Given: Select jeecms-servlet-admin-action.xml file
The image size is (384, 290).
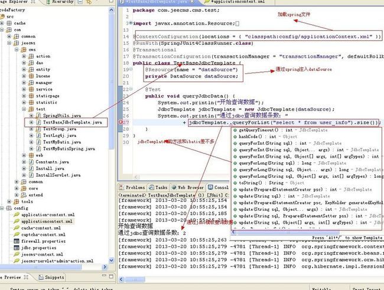Looking at the screenshot, I should pyautogui.click(x=57, y=261).
